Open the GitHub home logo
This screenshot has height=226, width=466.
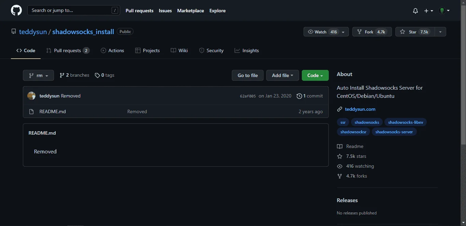pyautogui.click(x=16, y=11)
